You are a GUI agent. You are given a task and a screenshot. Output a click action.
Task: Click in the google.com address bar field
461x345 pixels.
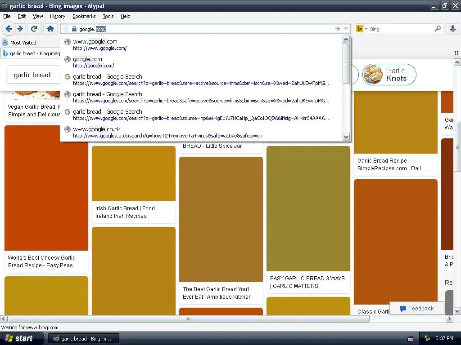206,29
